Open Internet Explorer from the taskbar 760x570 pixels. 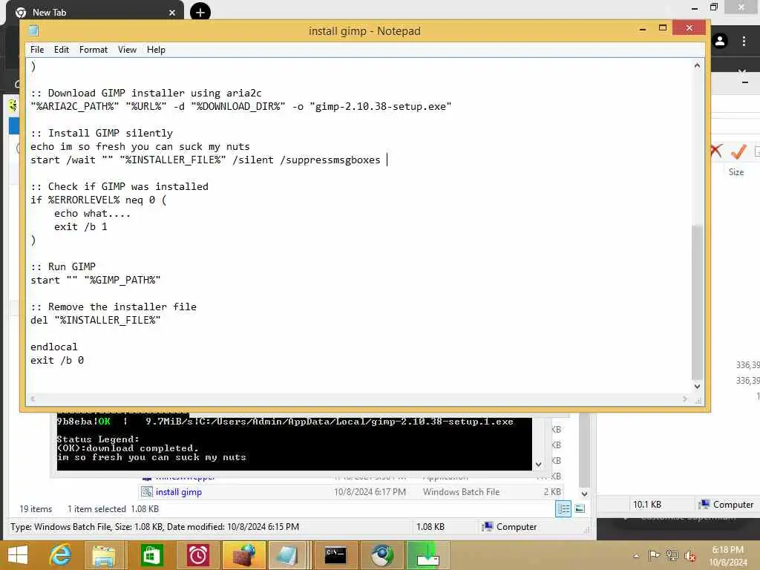(x=61, y=555)
